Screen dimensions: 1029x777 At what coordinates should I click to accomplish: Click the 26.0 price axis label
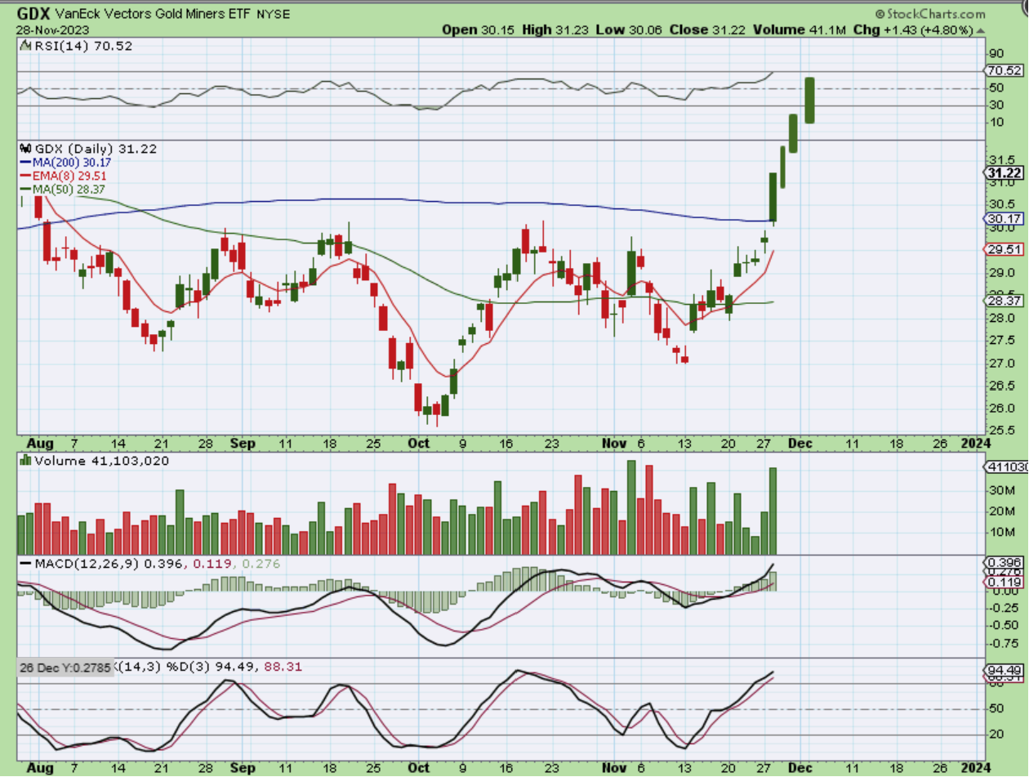1000,409
